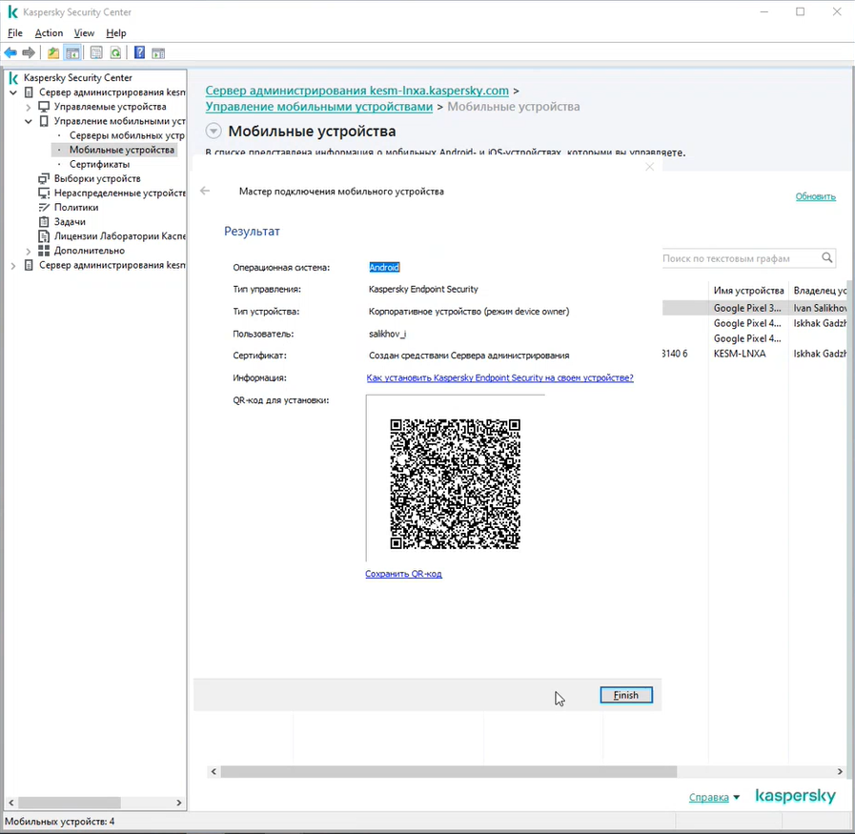This screenshot has width=855, height=834.
Task: Click the Up One Level folder icon
Action: (x=53, y=52)
